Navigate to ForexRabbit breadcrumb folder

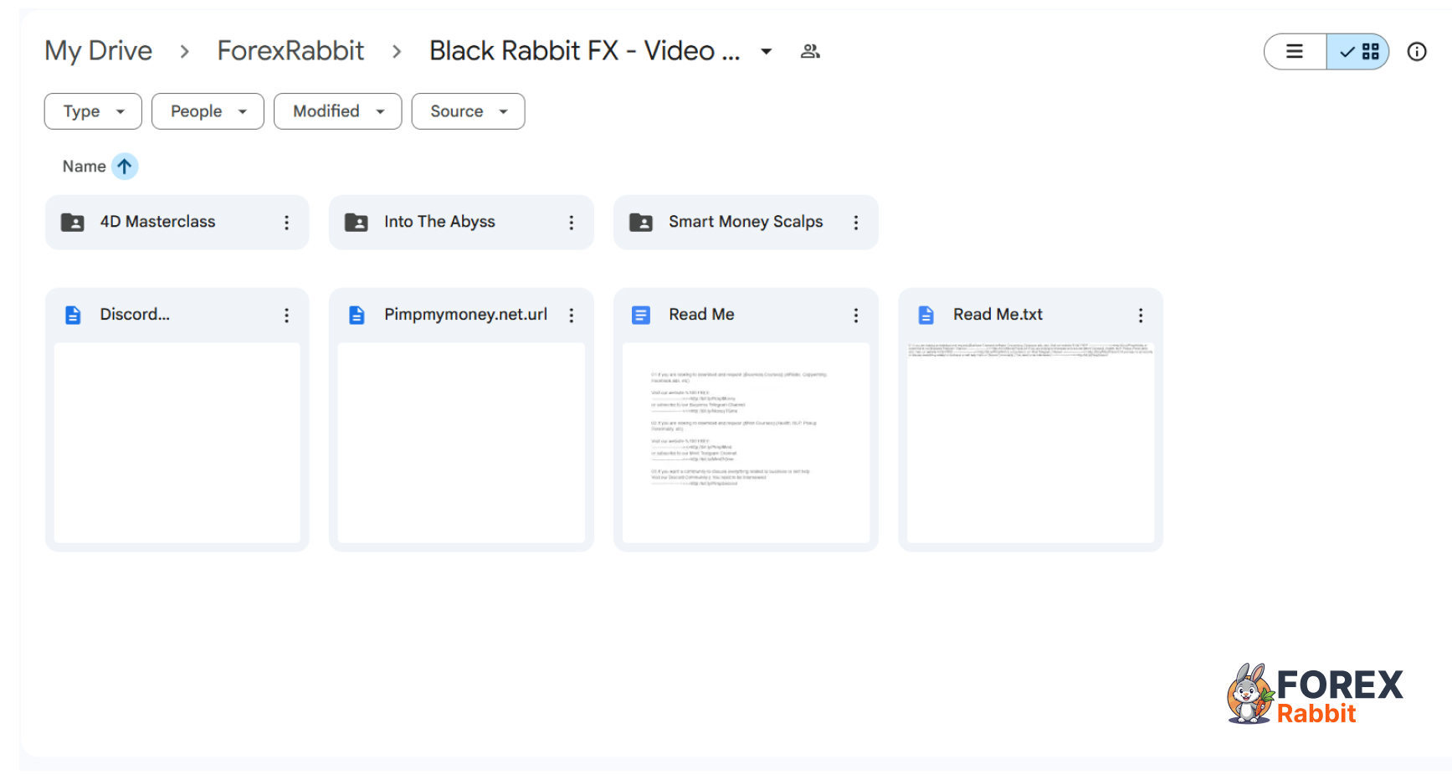tap(290, 51)
